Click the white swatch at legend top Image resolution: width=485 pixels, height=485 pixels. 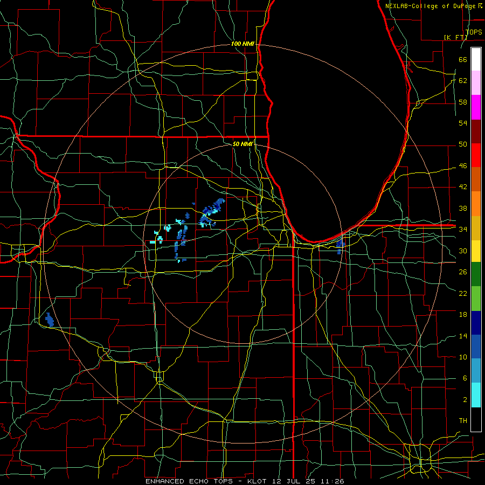click(476, 59)
